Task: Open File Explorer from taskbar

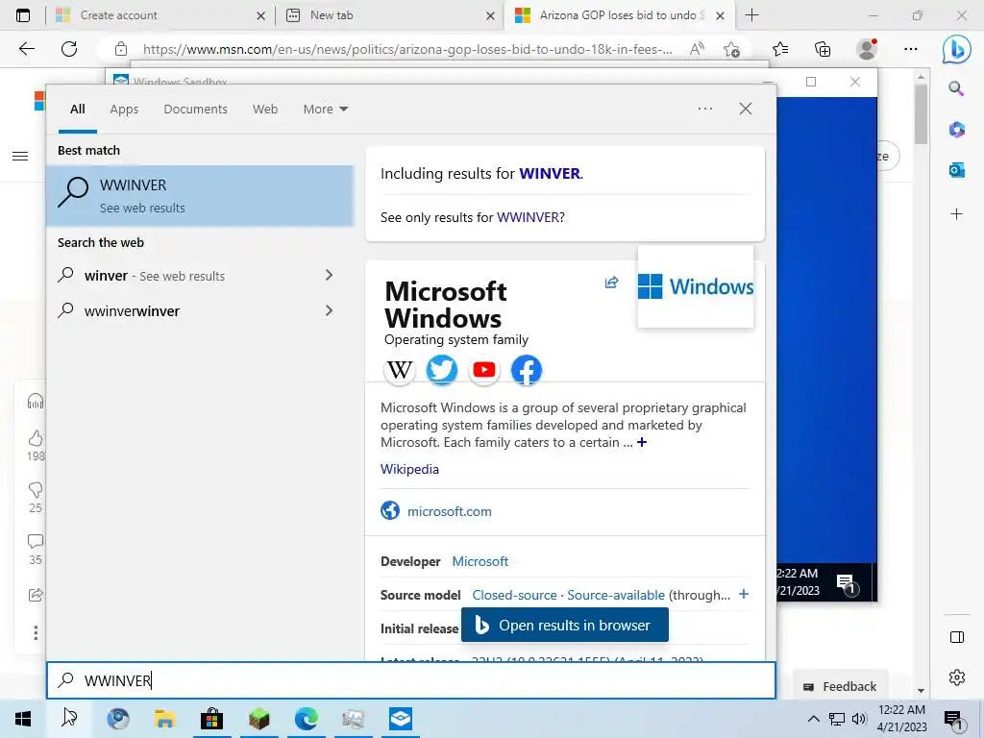Action: pos(164,719)
